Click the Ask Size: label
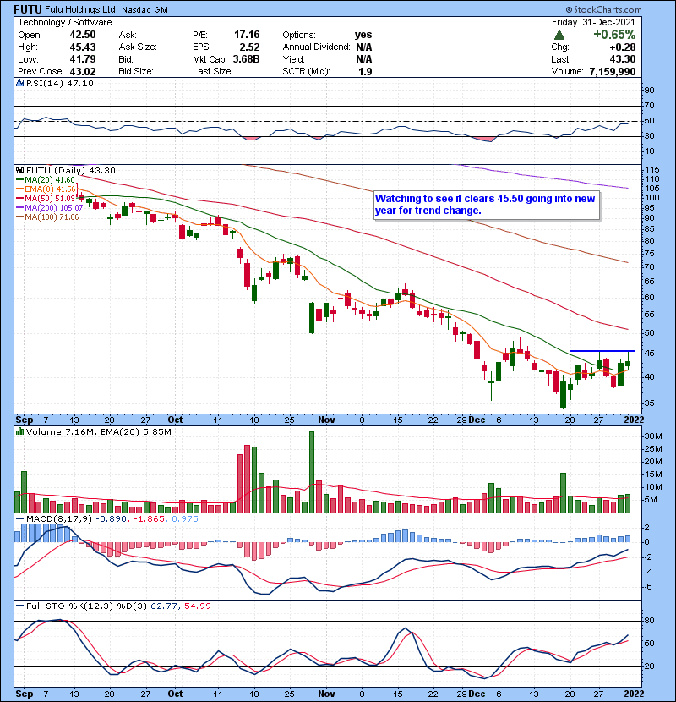This screenshot has height=702, width=676. pyautogui.click(x=138, y=47)
